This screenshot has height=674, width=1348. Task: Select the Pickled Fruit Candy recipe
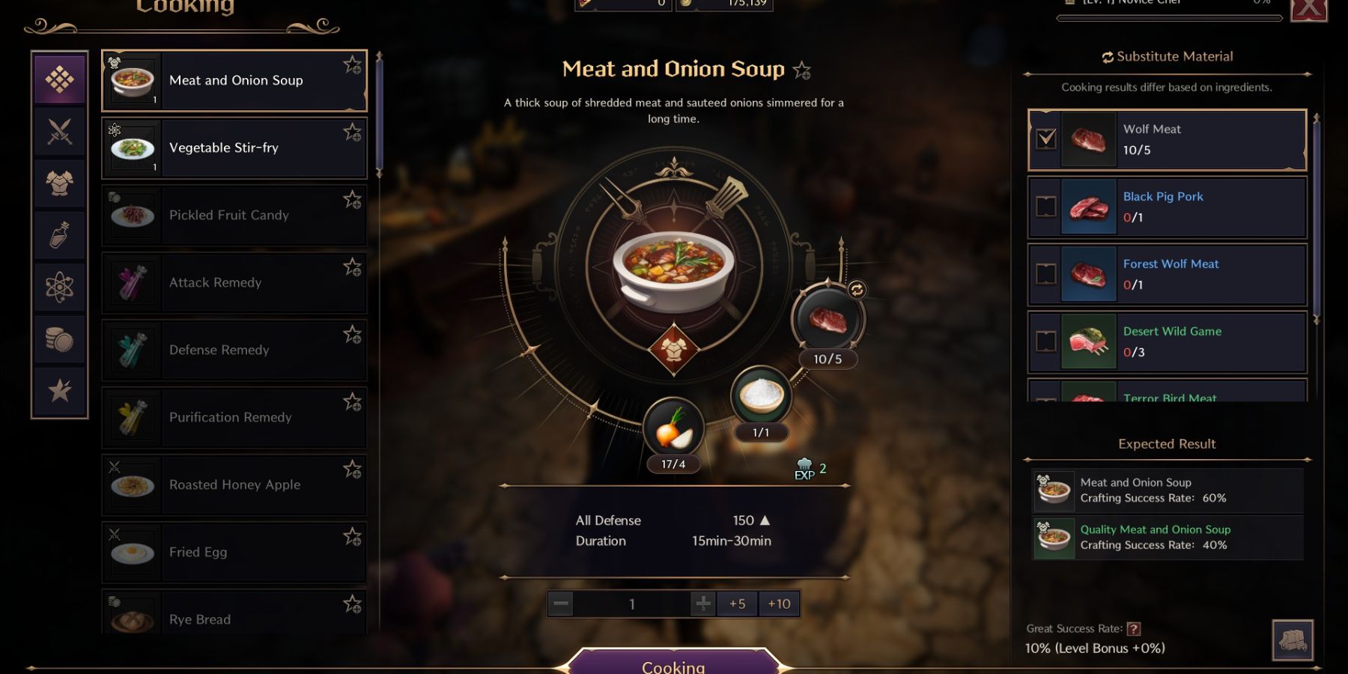point(234,216)
